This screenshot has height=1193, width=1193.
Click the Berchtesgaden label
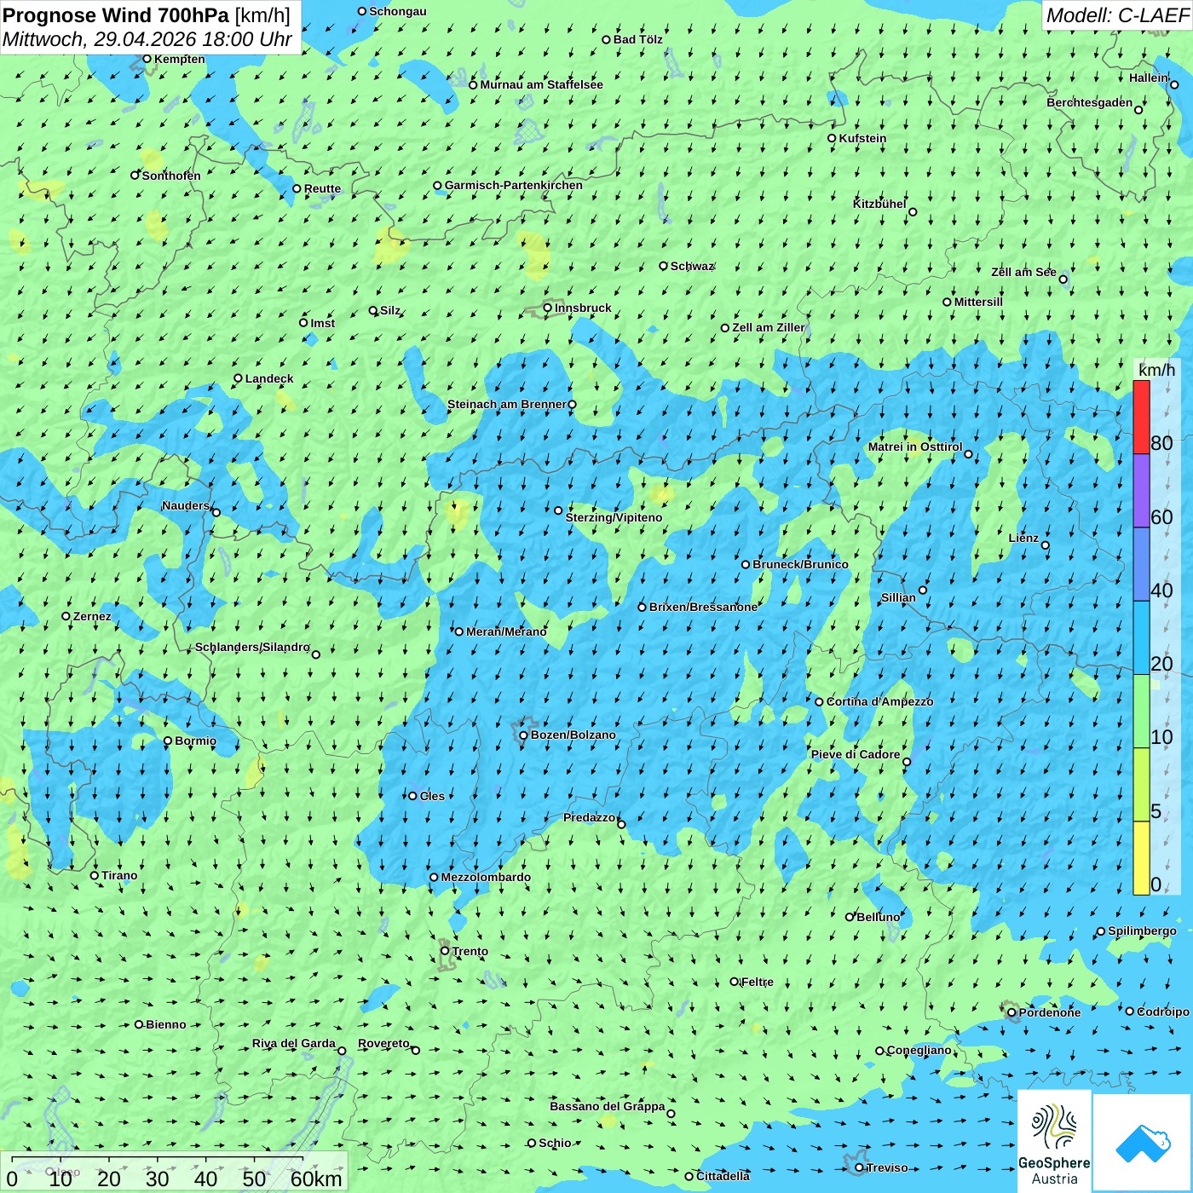(1089, 102)
